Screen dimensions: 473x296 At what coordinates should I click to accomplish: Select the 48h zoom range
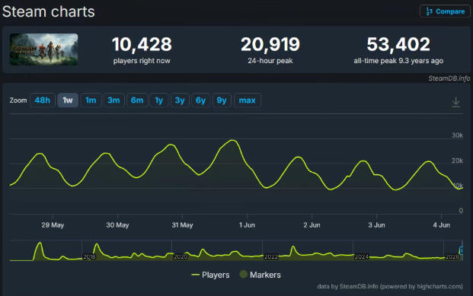[x=42, y=100]
